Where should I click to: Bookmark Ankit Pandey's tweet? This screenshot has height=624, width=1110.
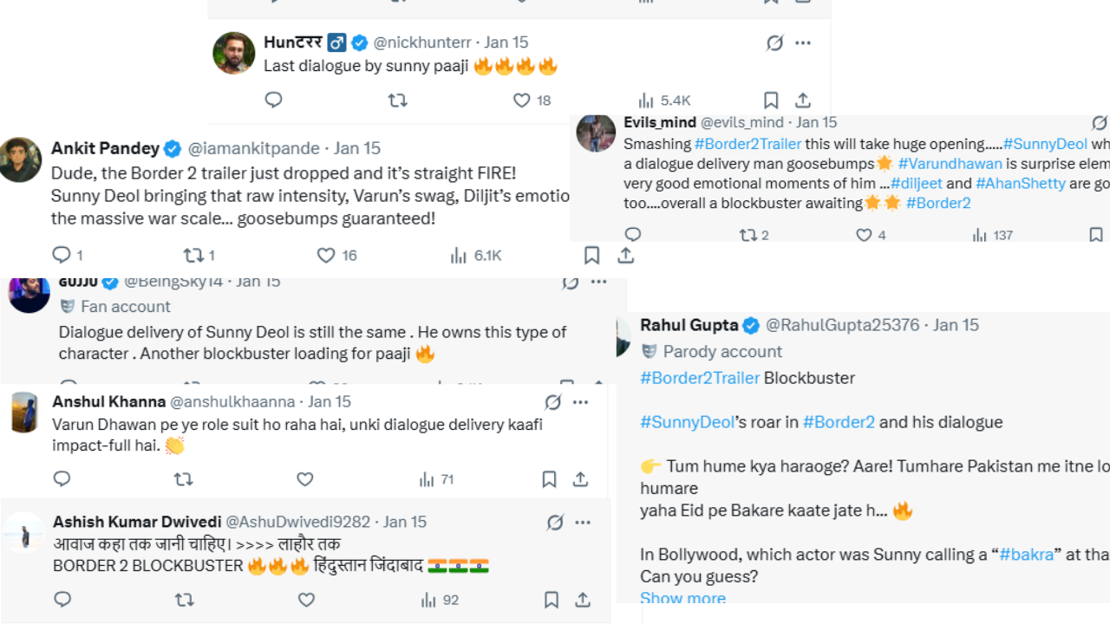[591, 256]
